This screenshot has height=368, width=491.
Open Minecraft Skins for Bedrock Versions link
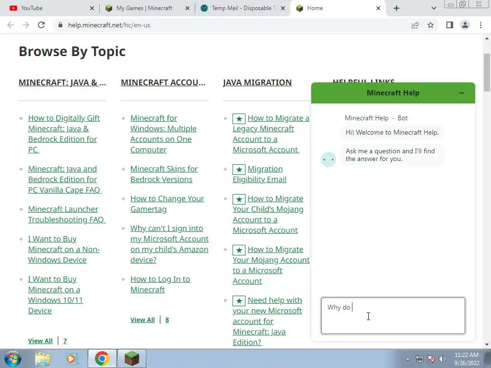(x=164, y=174)
